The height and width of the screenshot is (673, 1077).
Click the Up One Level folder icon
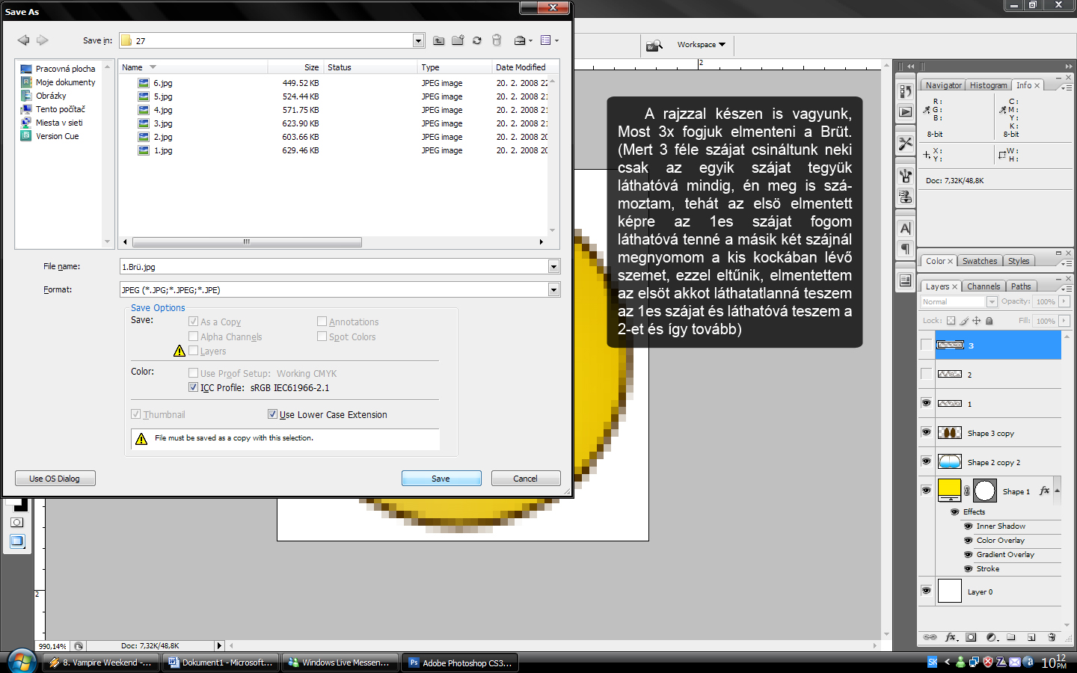439,40
